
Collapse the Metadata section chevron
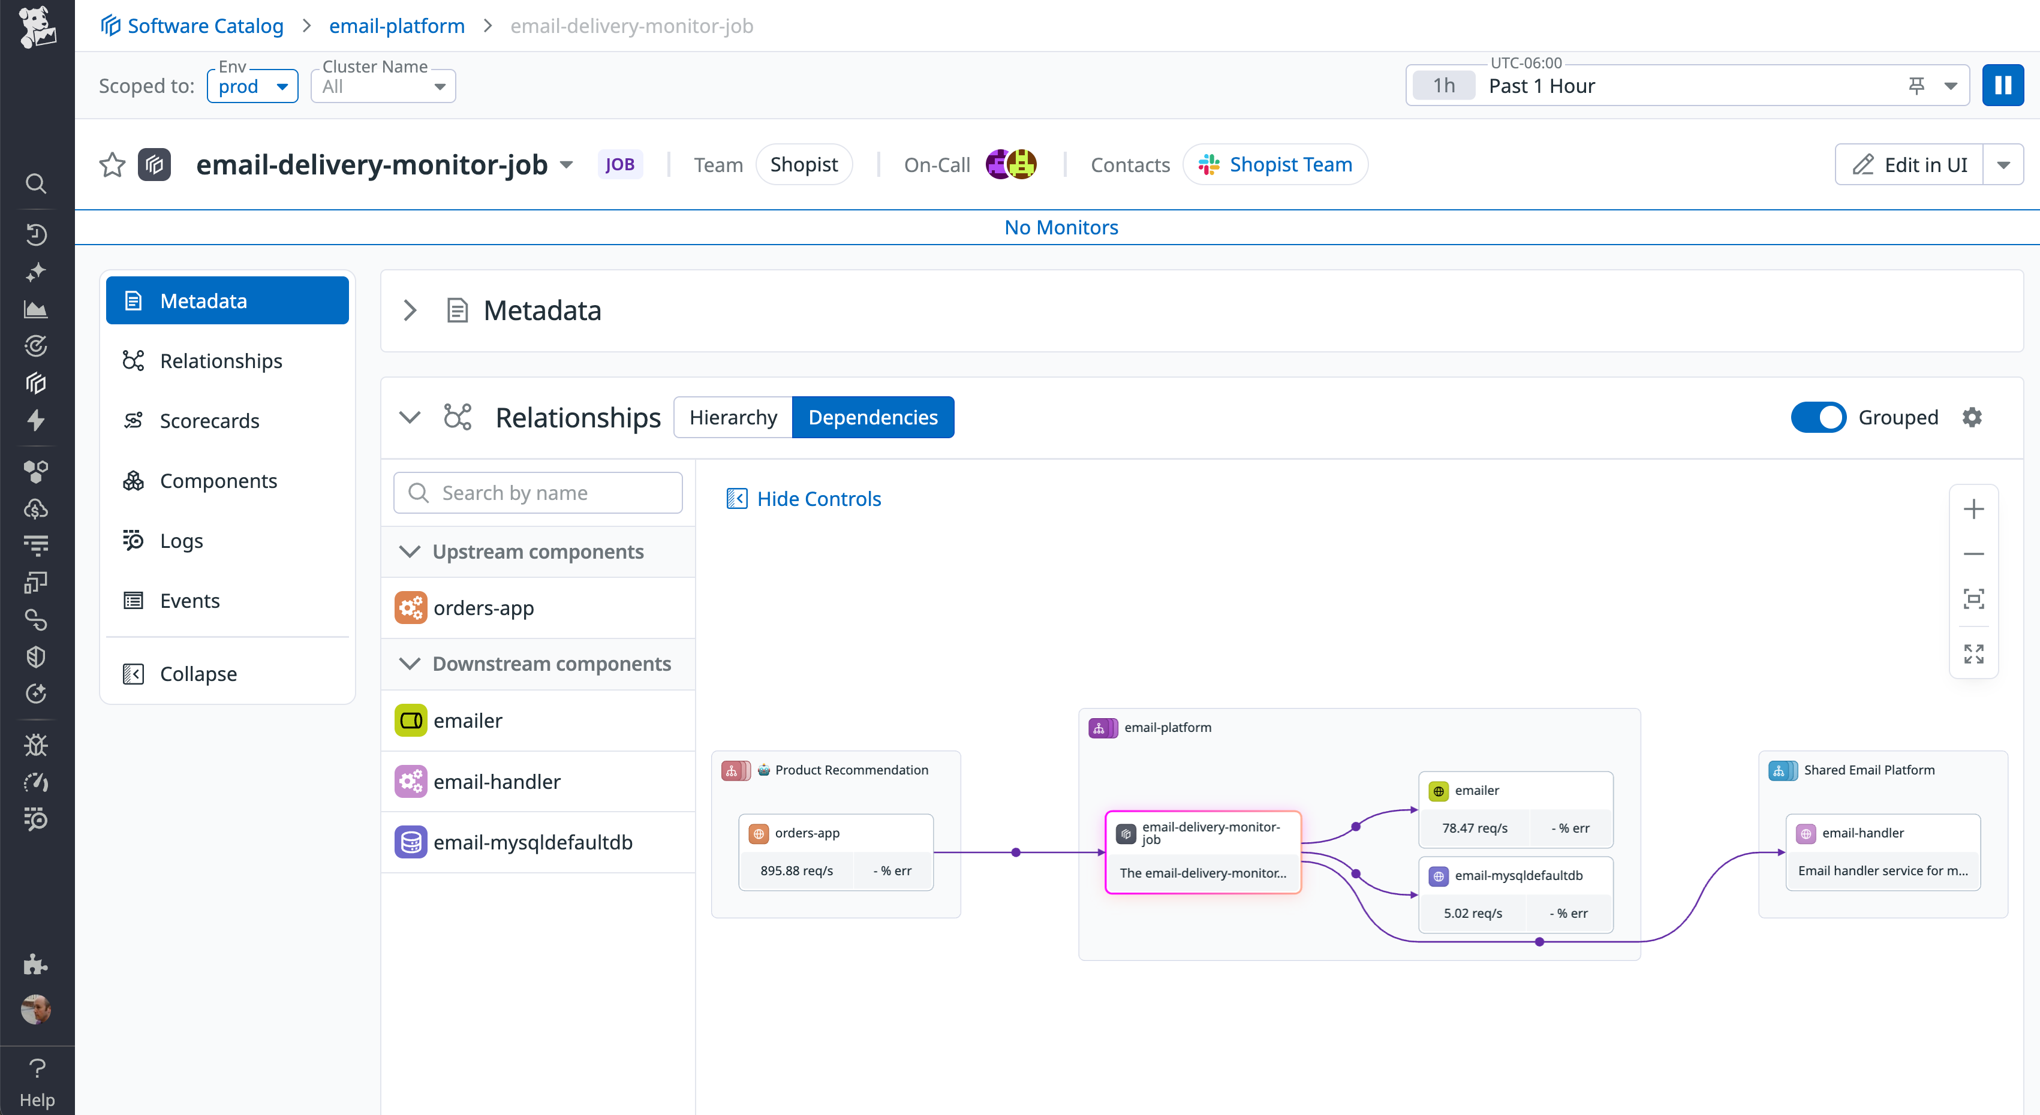pyautogui.click(x=410, y=311)
